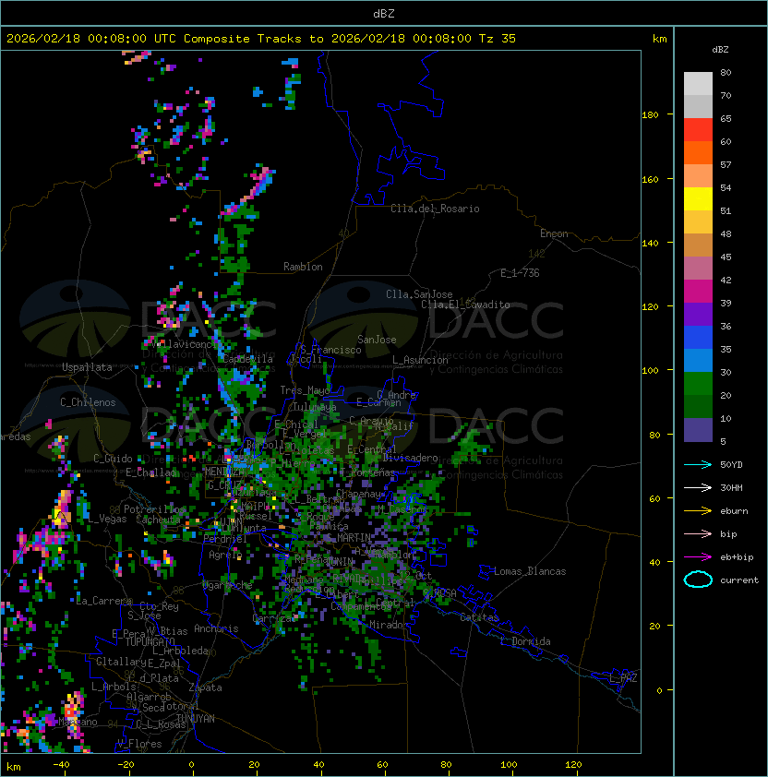Click the magenta eb+bip arrow icon
768x777 pixels.
point(698,557)
